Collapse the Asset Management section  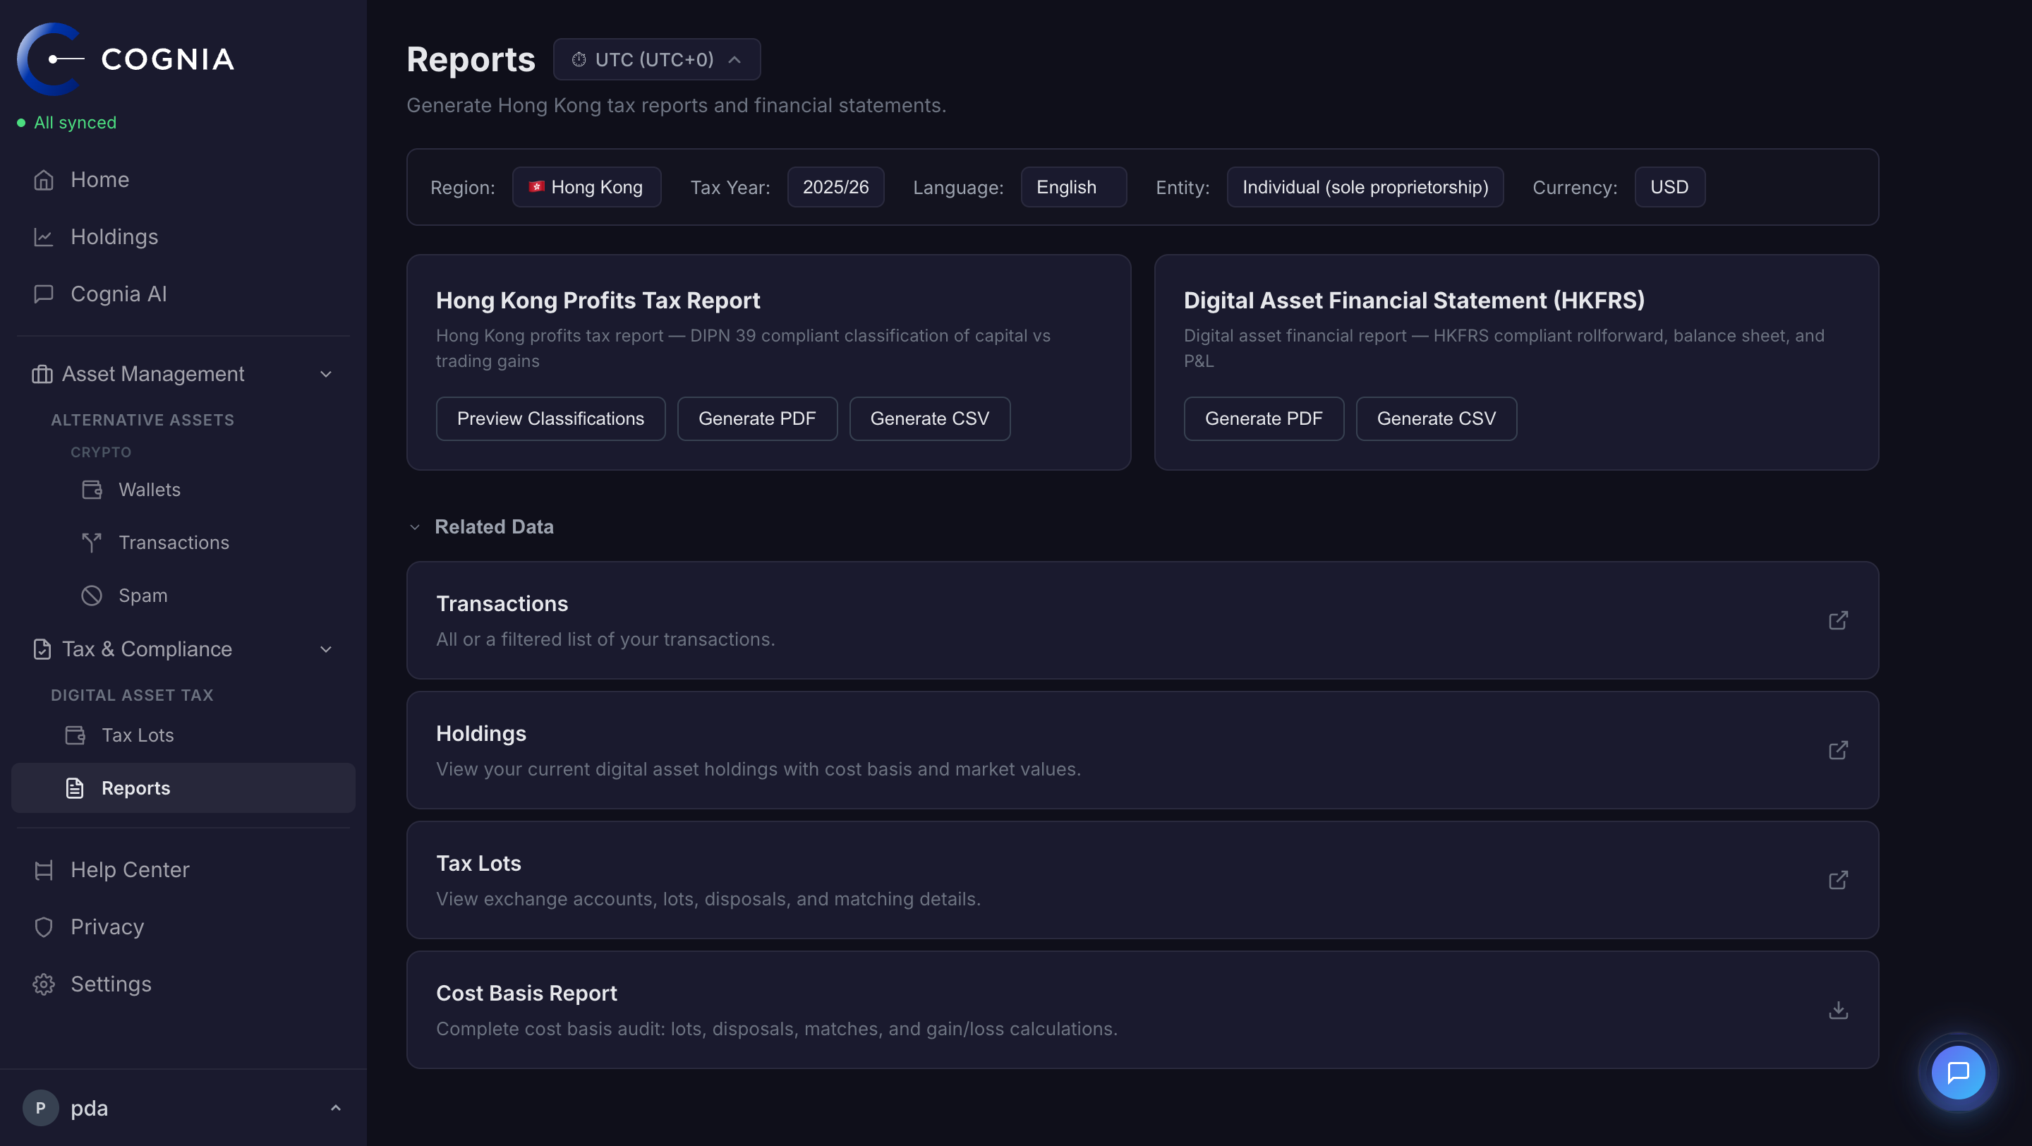pyautogui.click(x=183, y=374)
